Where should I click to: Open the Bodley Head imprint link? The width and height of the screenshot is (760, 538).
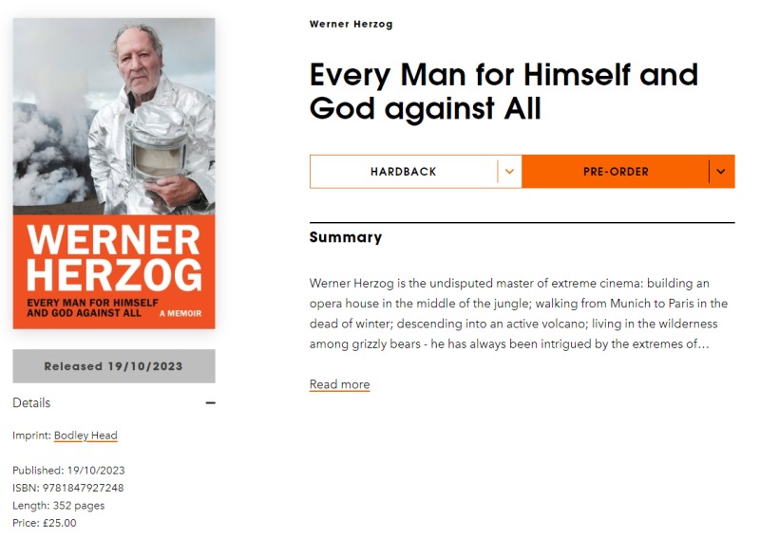click(x=85, y=436)
